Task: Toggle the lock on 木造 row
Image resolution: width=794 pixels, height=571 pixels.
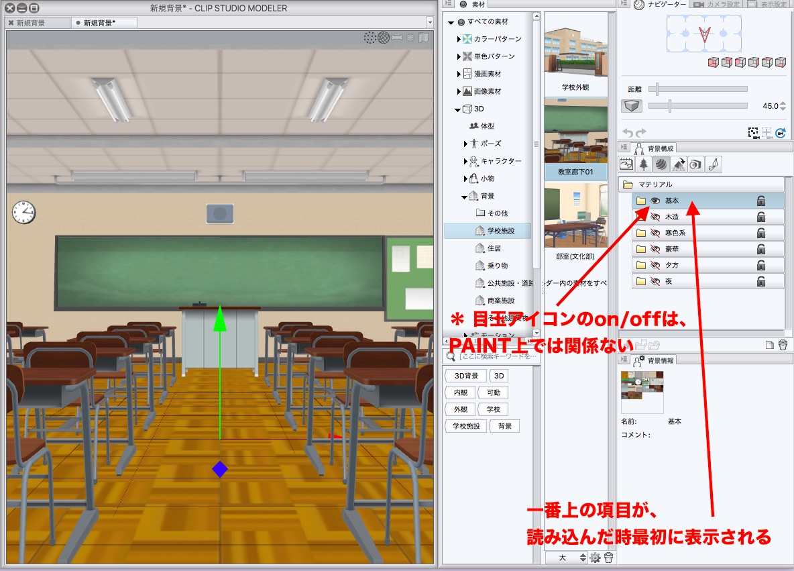Action: (x=761, y=217)
